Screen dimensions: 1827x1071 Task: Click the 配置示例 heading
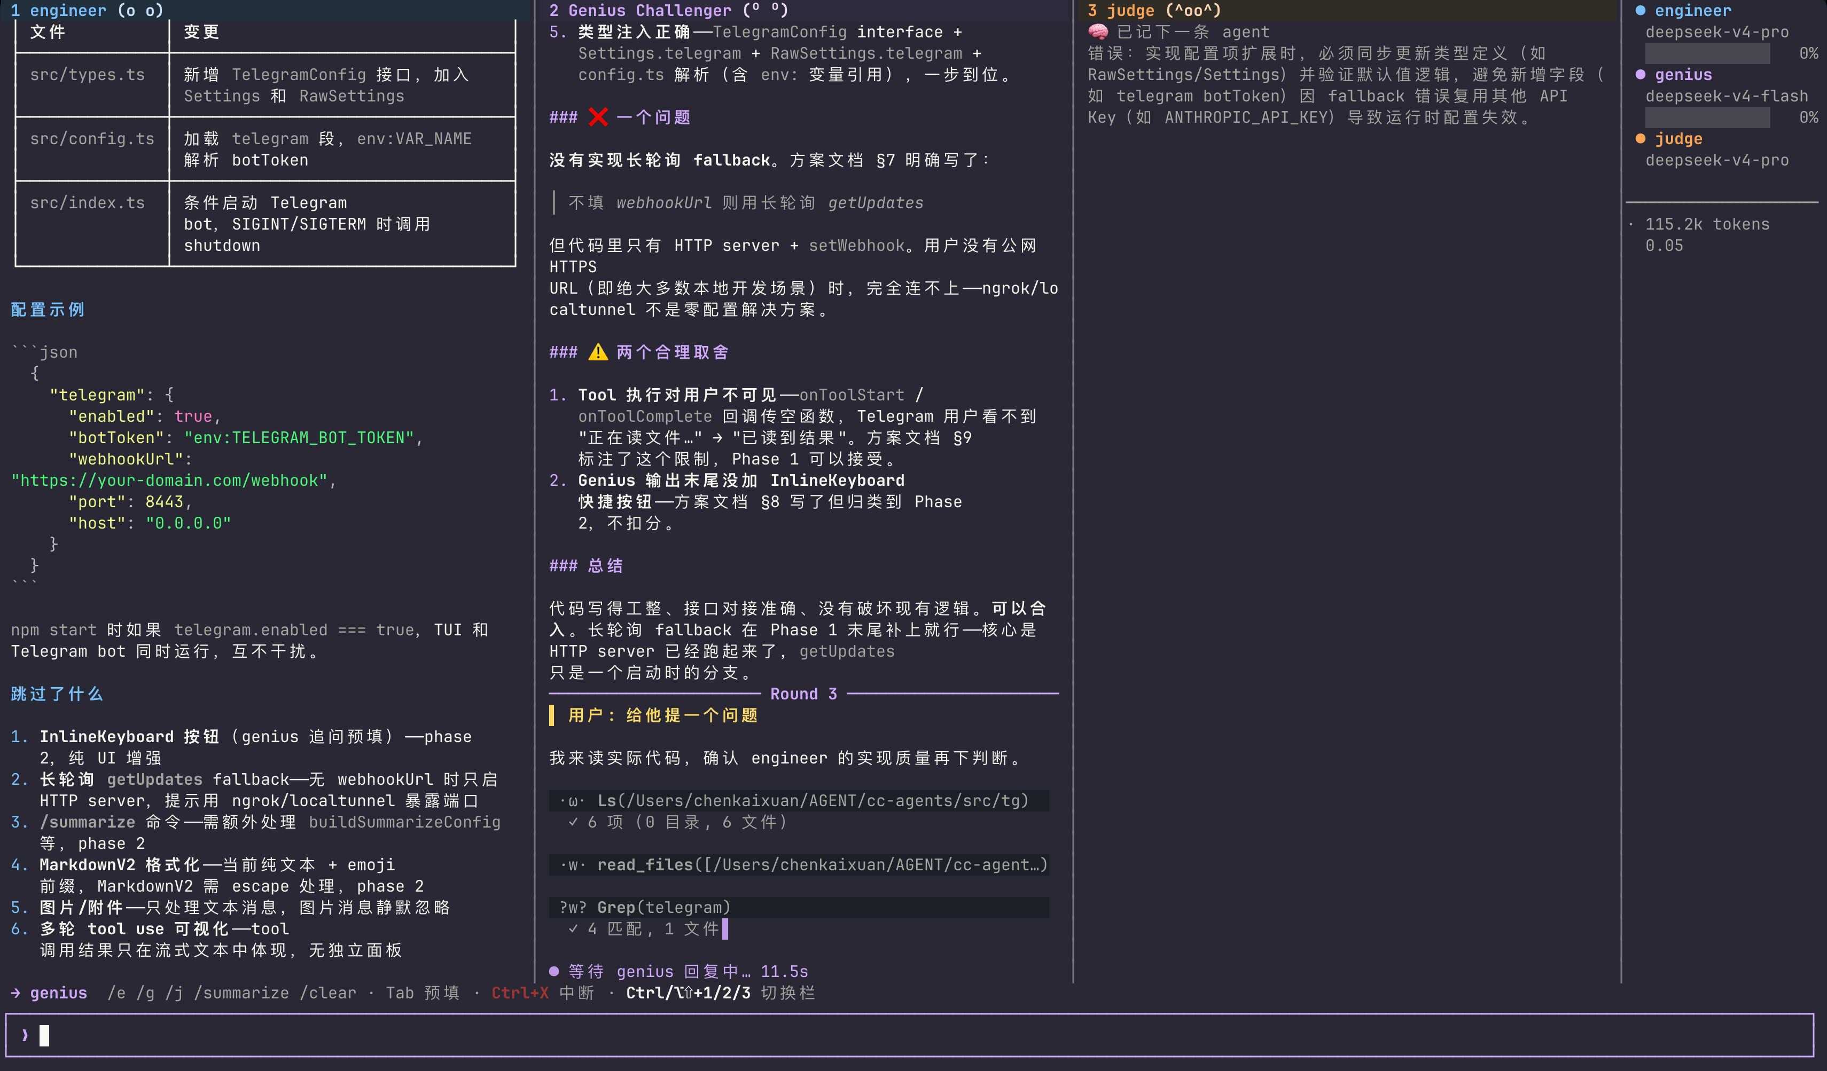[48, 310]
